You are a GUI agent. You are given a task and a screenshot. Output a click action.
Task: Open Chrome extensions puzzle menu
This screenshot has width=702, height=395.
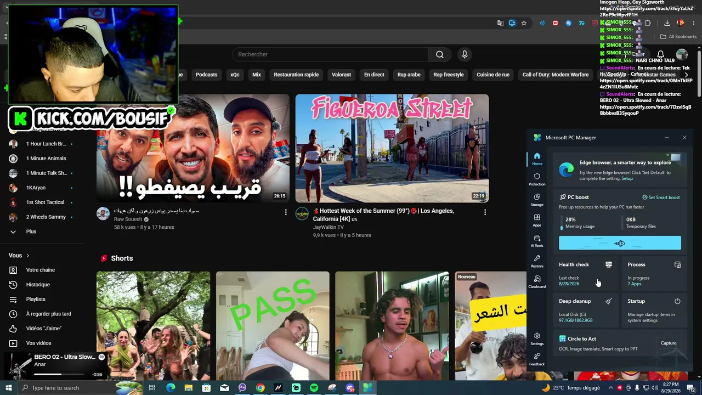point(648,23)
